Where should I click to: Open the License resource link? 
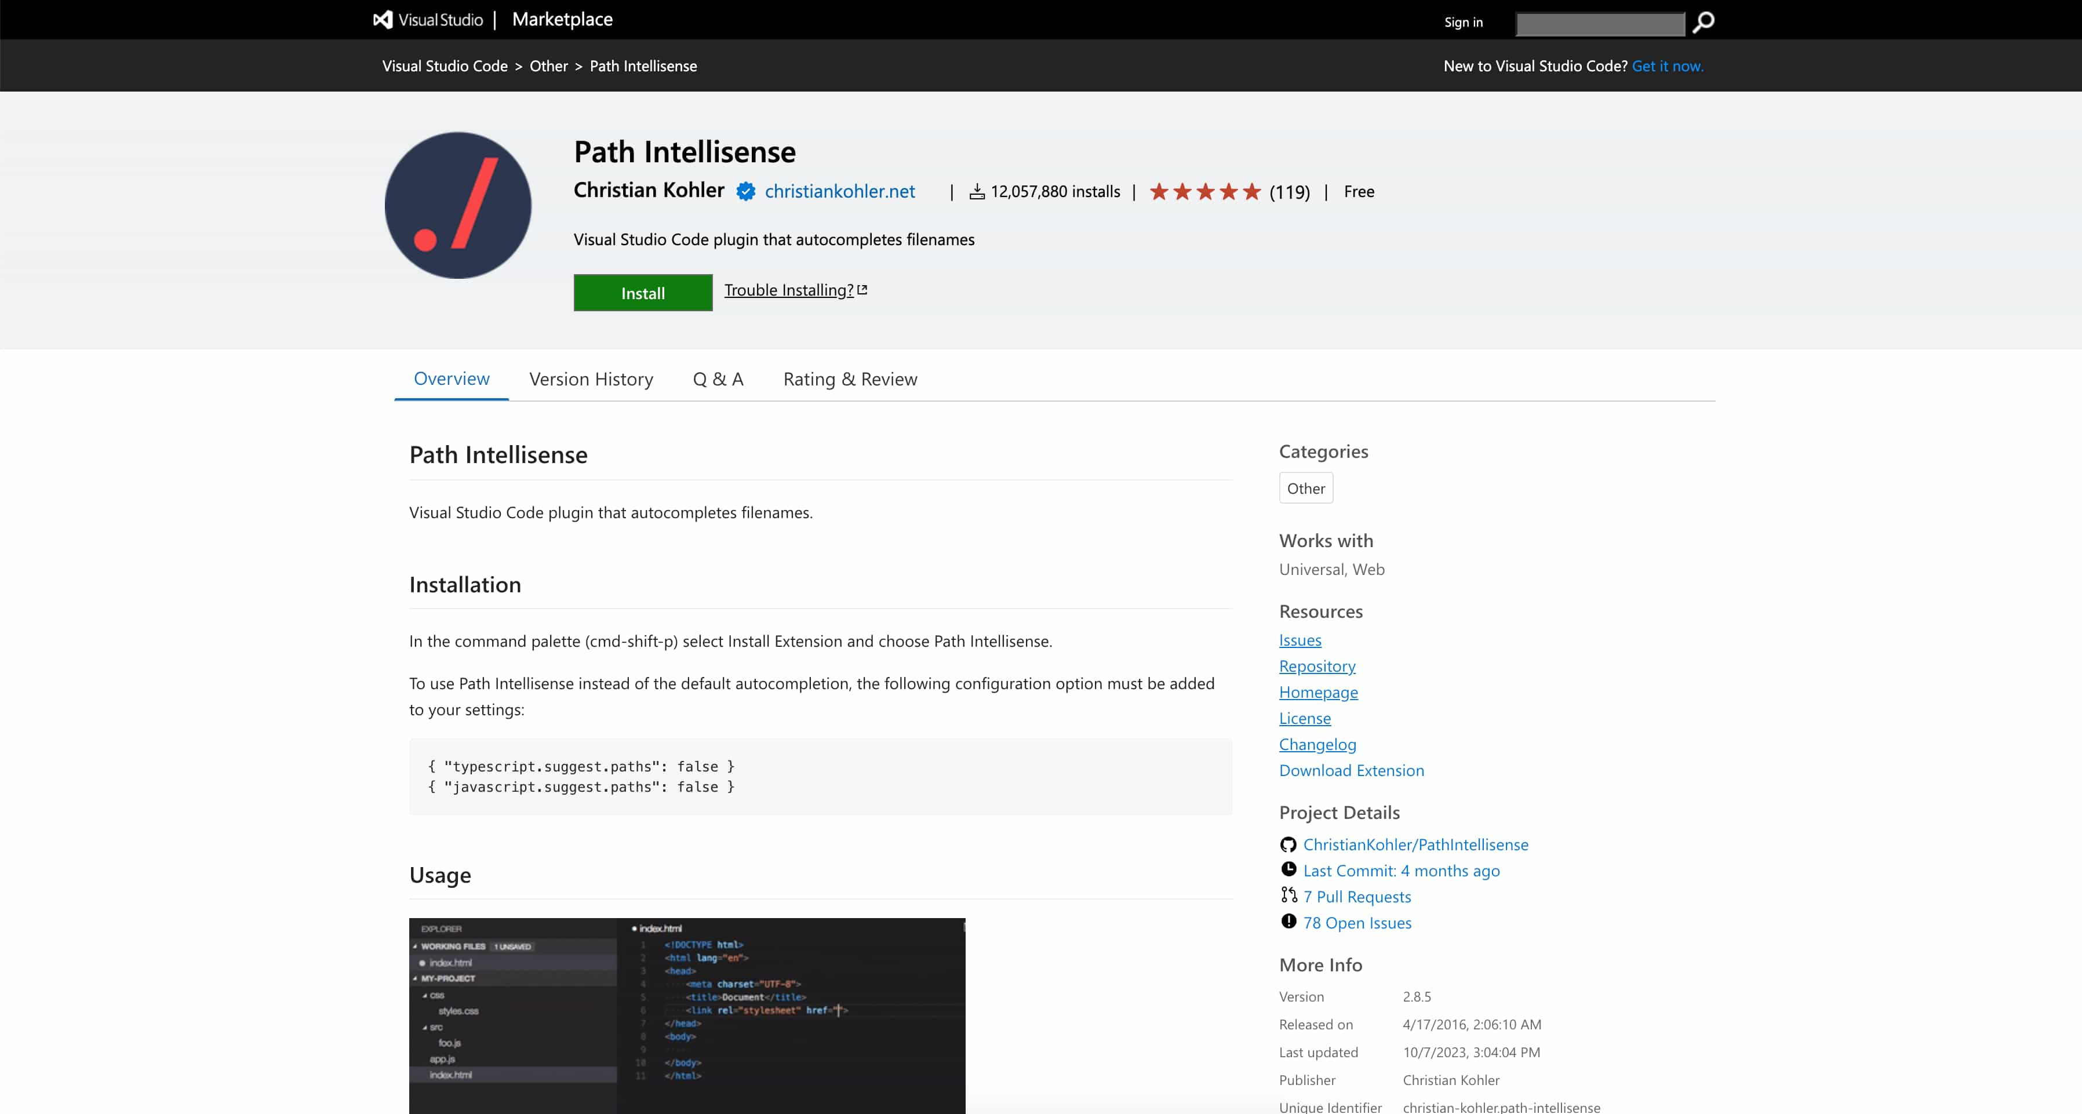(x=1305, y=719)
